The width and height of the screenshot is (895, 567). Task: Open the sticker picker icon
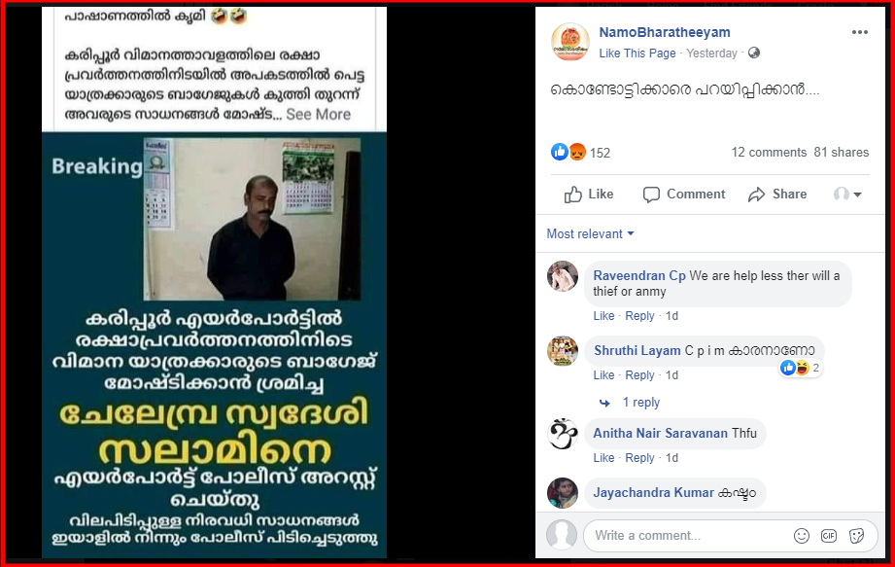pyautogui.click(x=856, y=536)
